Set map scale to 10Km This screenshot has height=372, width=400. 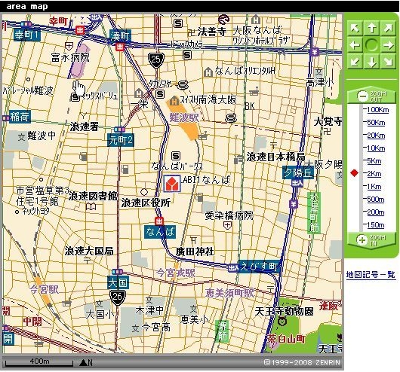pos(376,148)
